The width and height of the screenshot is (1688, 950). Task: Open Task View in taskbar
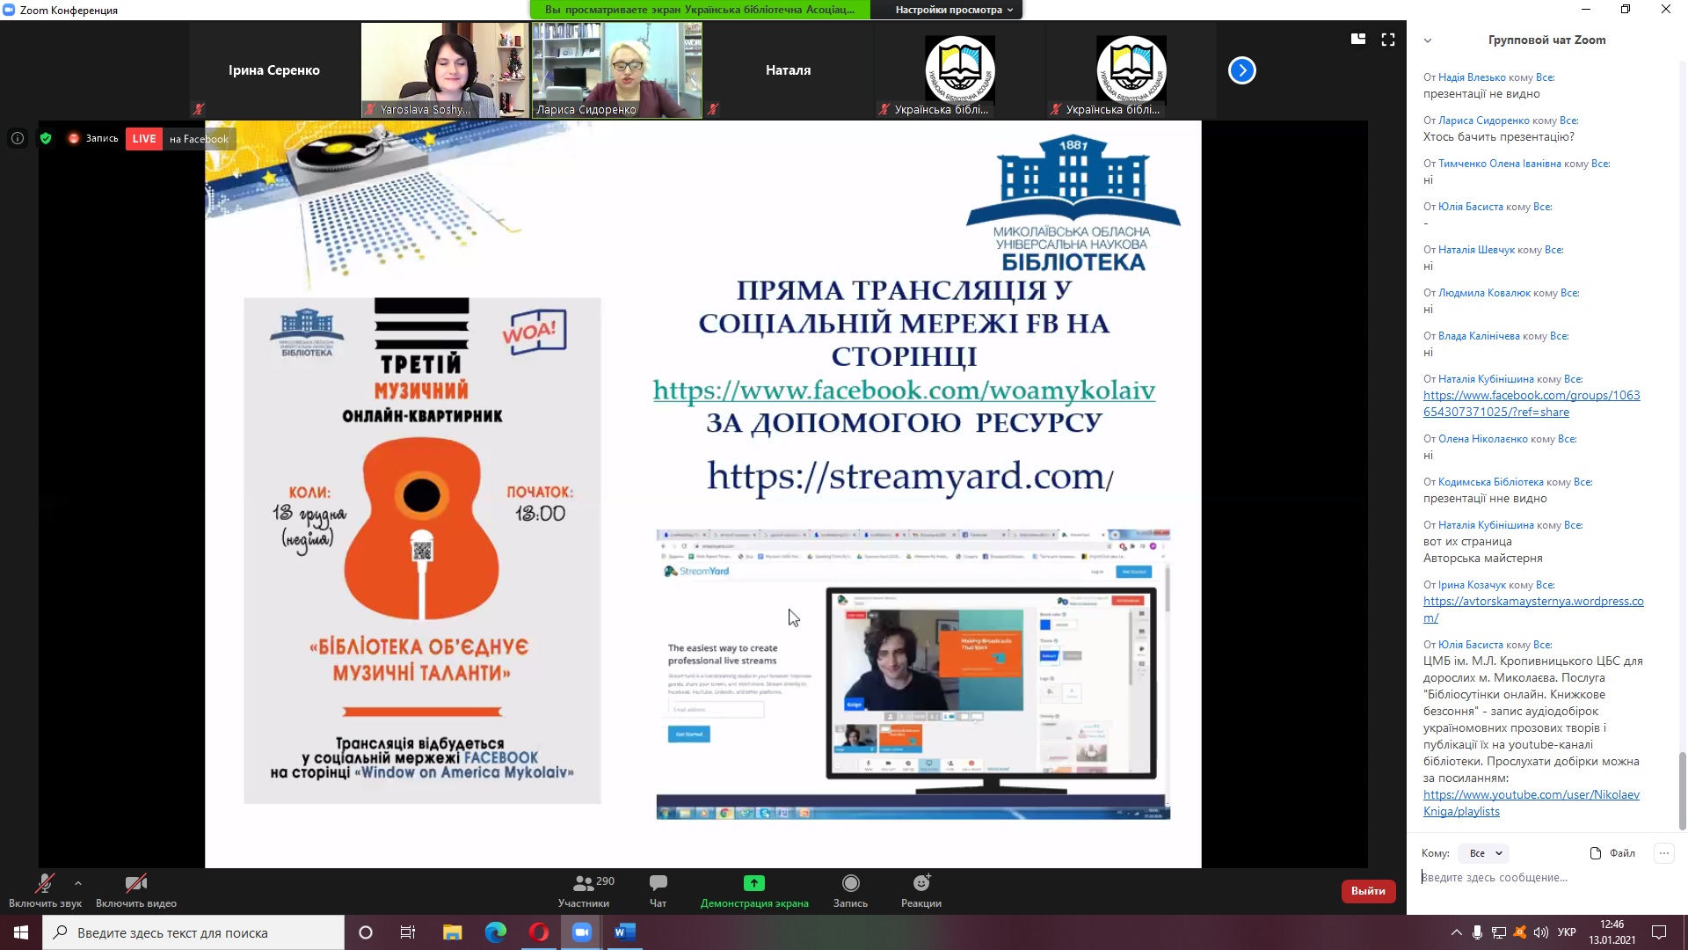point(408,932)
